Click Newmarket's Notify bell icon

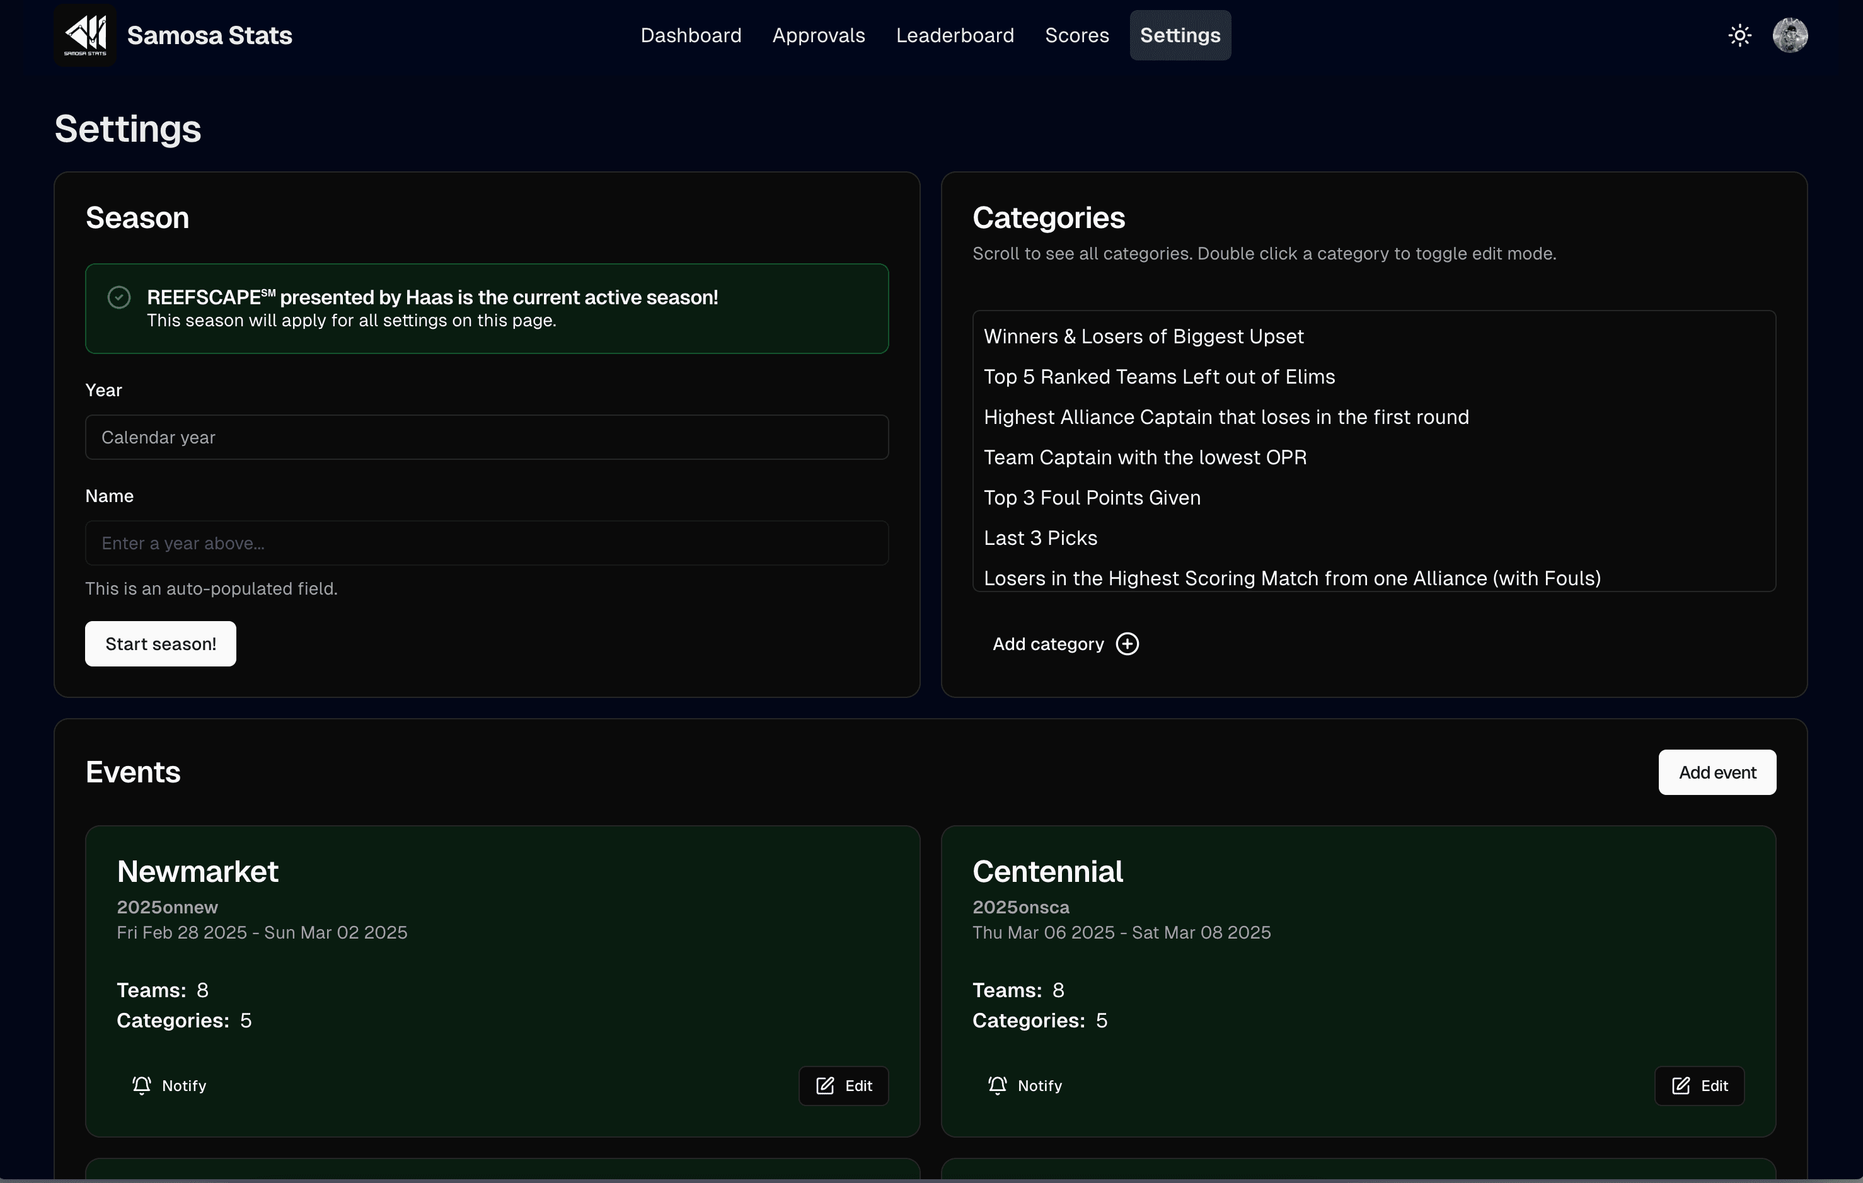pyautogui.click(x=142, y=1085)
